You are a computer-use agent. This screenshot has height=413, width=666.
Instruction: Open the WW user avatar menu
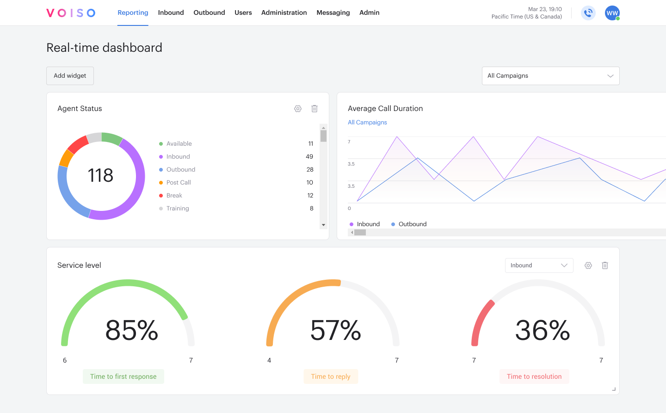612,13
